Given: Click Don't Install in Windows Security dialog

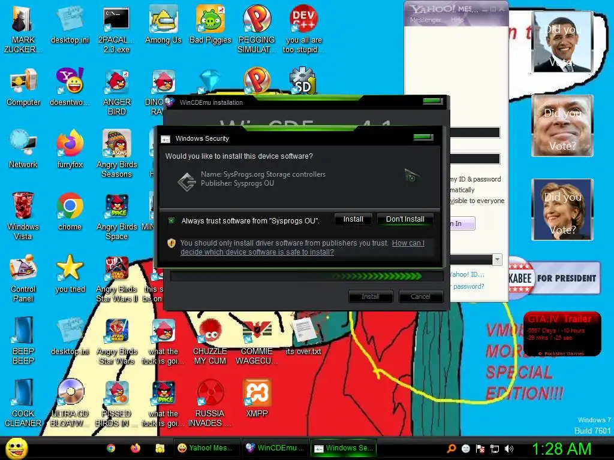Looking at the screenshot, I should [x=405, y=219].
